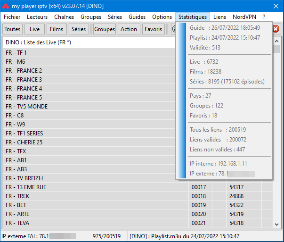Click the 975/200519 status bar counter
This screenshot has height=242, width=284.
[106, 236]
